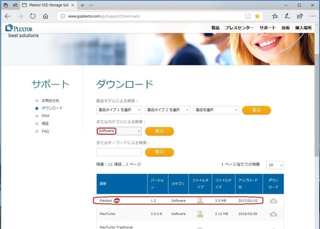
Task: Open the Software category dropdown
Action: (119, 131)
